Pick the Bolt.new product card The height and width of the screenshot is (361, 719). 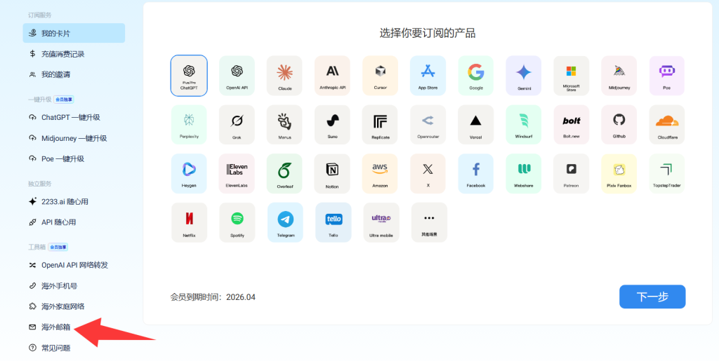(572, 125)
